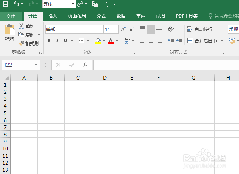
Task: Click the Copy (复制) button in ribbon
Action: coord(27,35)
